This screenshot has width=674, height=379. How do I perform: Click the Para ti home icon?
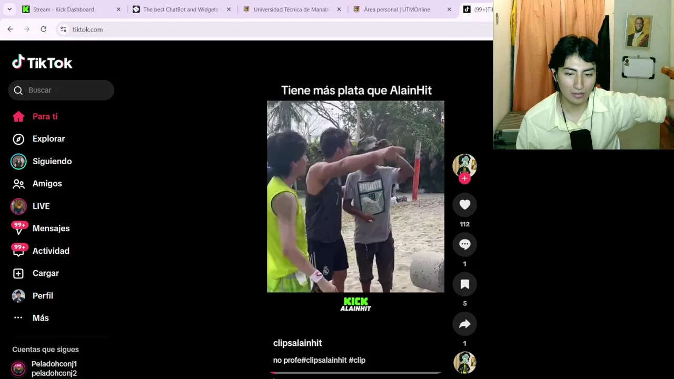18,116
